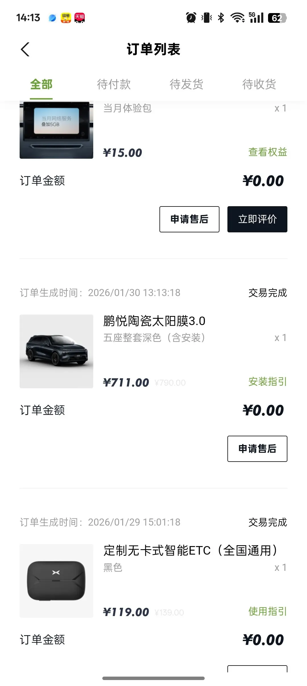
Task: Tap the battery level indicator
Action: click(277, 18)
